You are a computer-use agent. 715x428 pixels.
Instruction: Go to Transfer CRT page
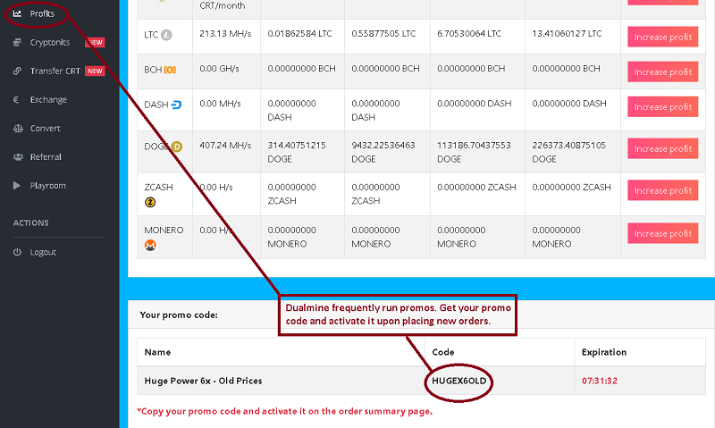click(55, 71)
